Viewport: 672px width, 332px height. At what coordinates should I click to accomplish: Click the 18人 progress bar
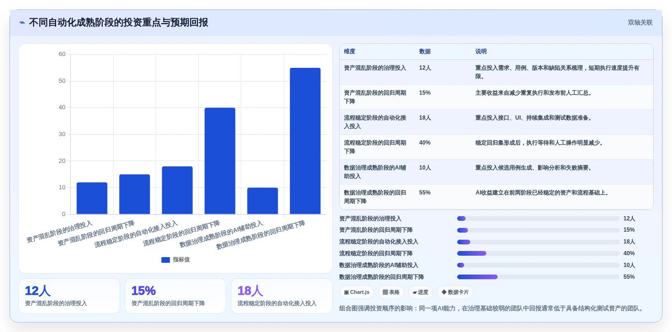(538, 242)
